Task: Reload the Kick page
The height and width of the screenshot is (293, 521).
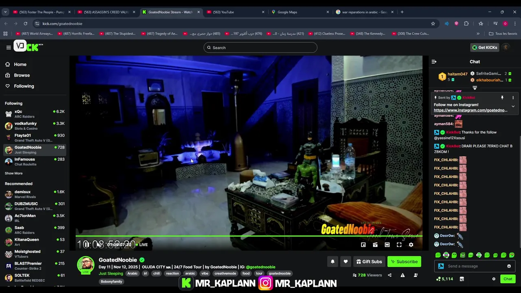Action: tap(25, 24)
